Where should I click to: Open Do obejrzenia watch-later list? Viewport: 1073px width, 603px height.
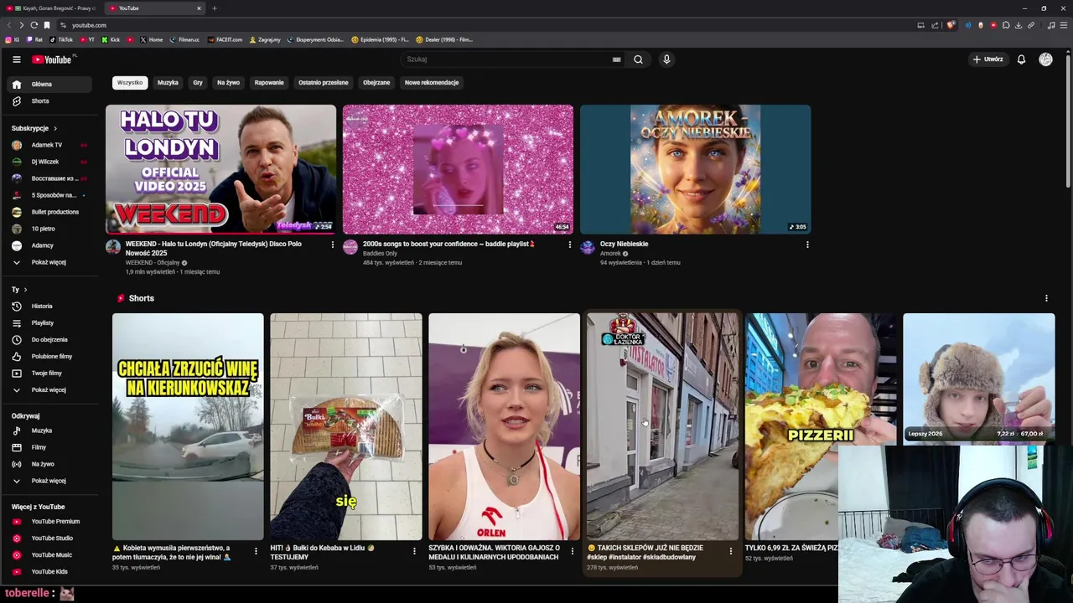tap(49, 340)
